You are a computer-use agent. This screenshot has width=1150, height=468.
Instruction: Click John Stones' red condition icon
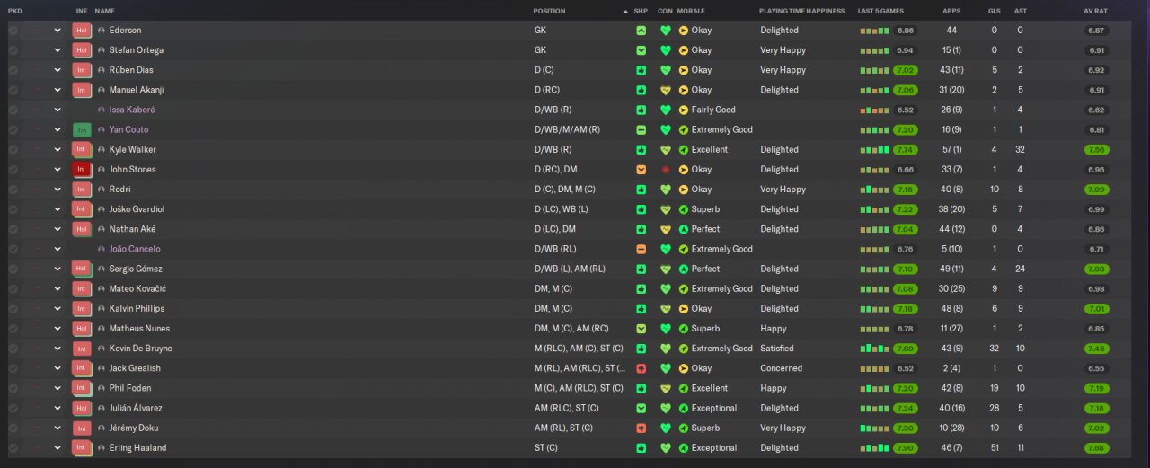click(666, 169)
